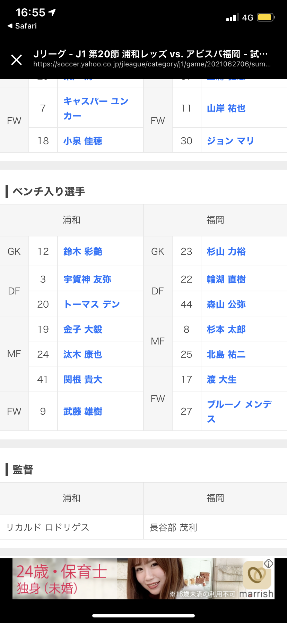This screenshot has height=623, width=287.
Task: Tap the page URL in title bar
Action: point(152,64)
